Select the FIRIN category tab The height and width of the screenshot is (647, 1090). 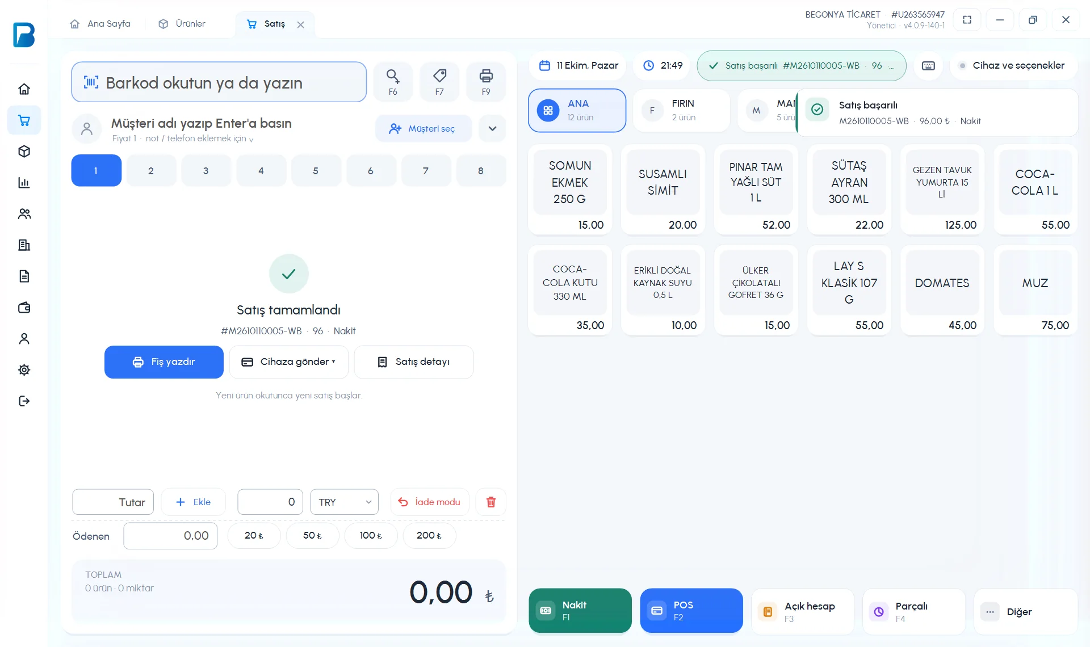click(681, 110)
